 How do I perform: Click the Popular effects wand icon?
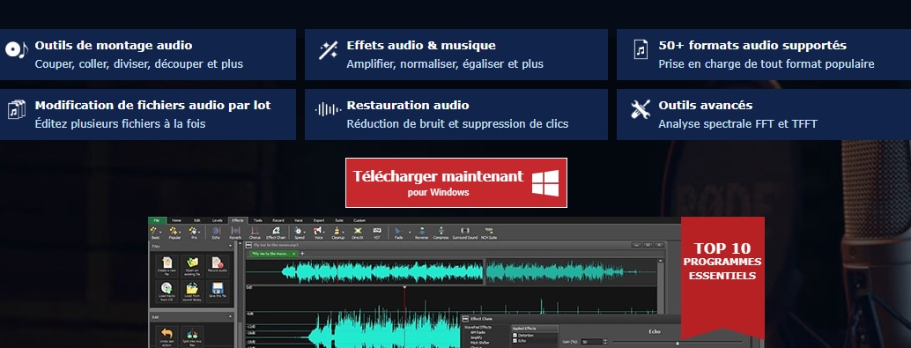coord(174,231)
